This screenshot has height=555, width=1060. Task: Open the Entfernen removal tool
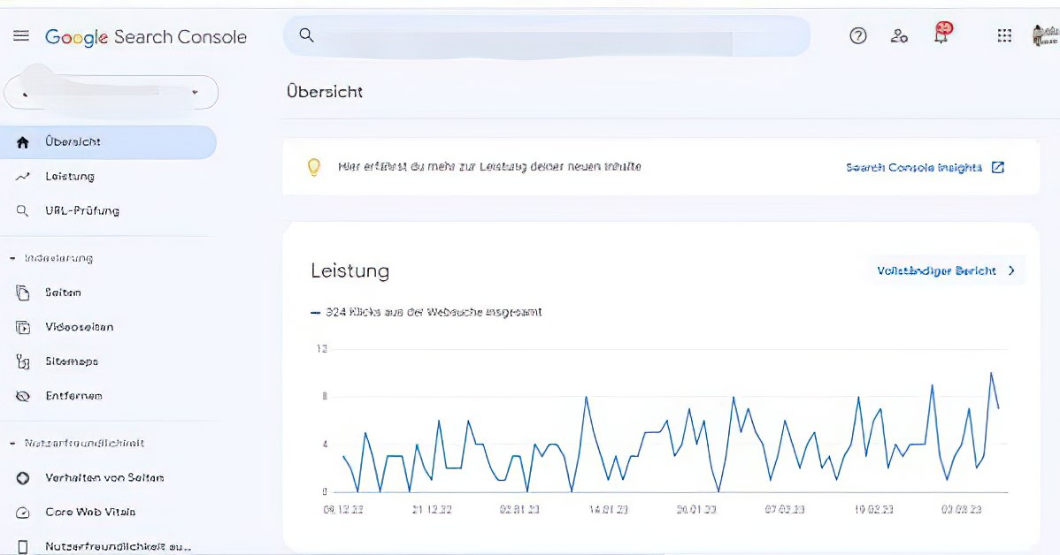[x=75, y=396]
